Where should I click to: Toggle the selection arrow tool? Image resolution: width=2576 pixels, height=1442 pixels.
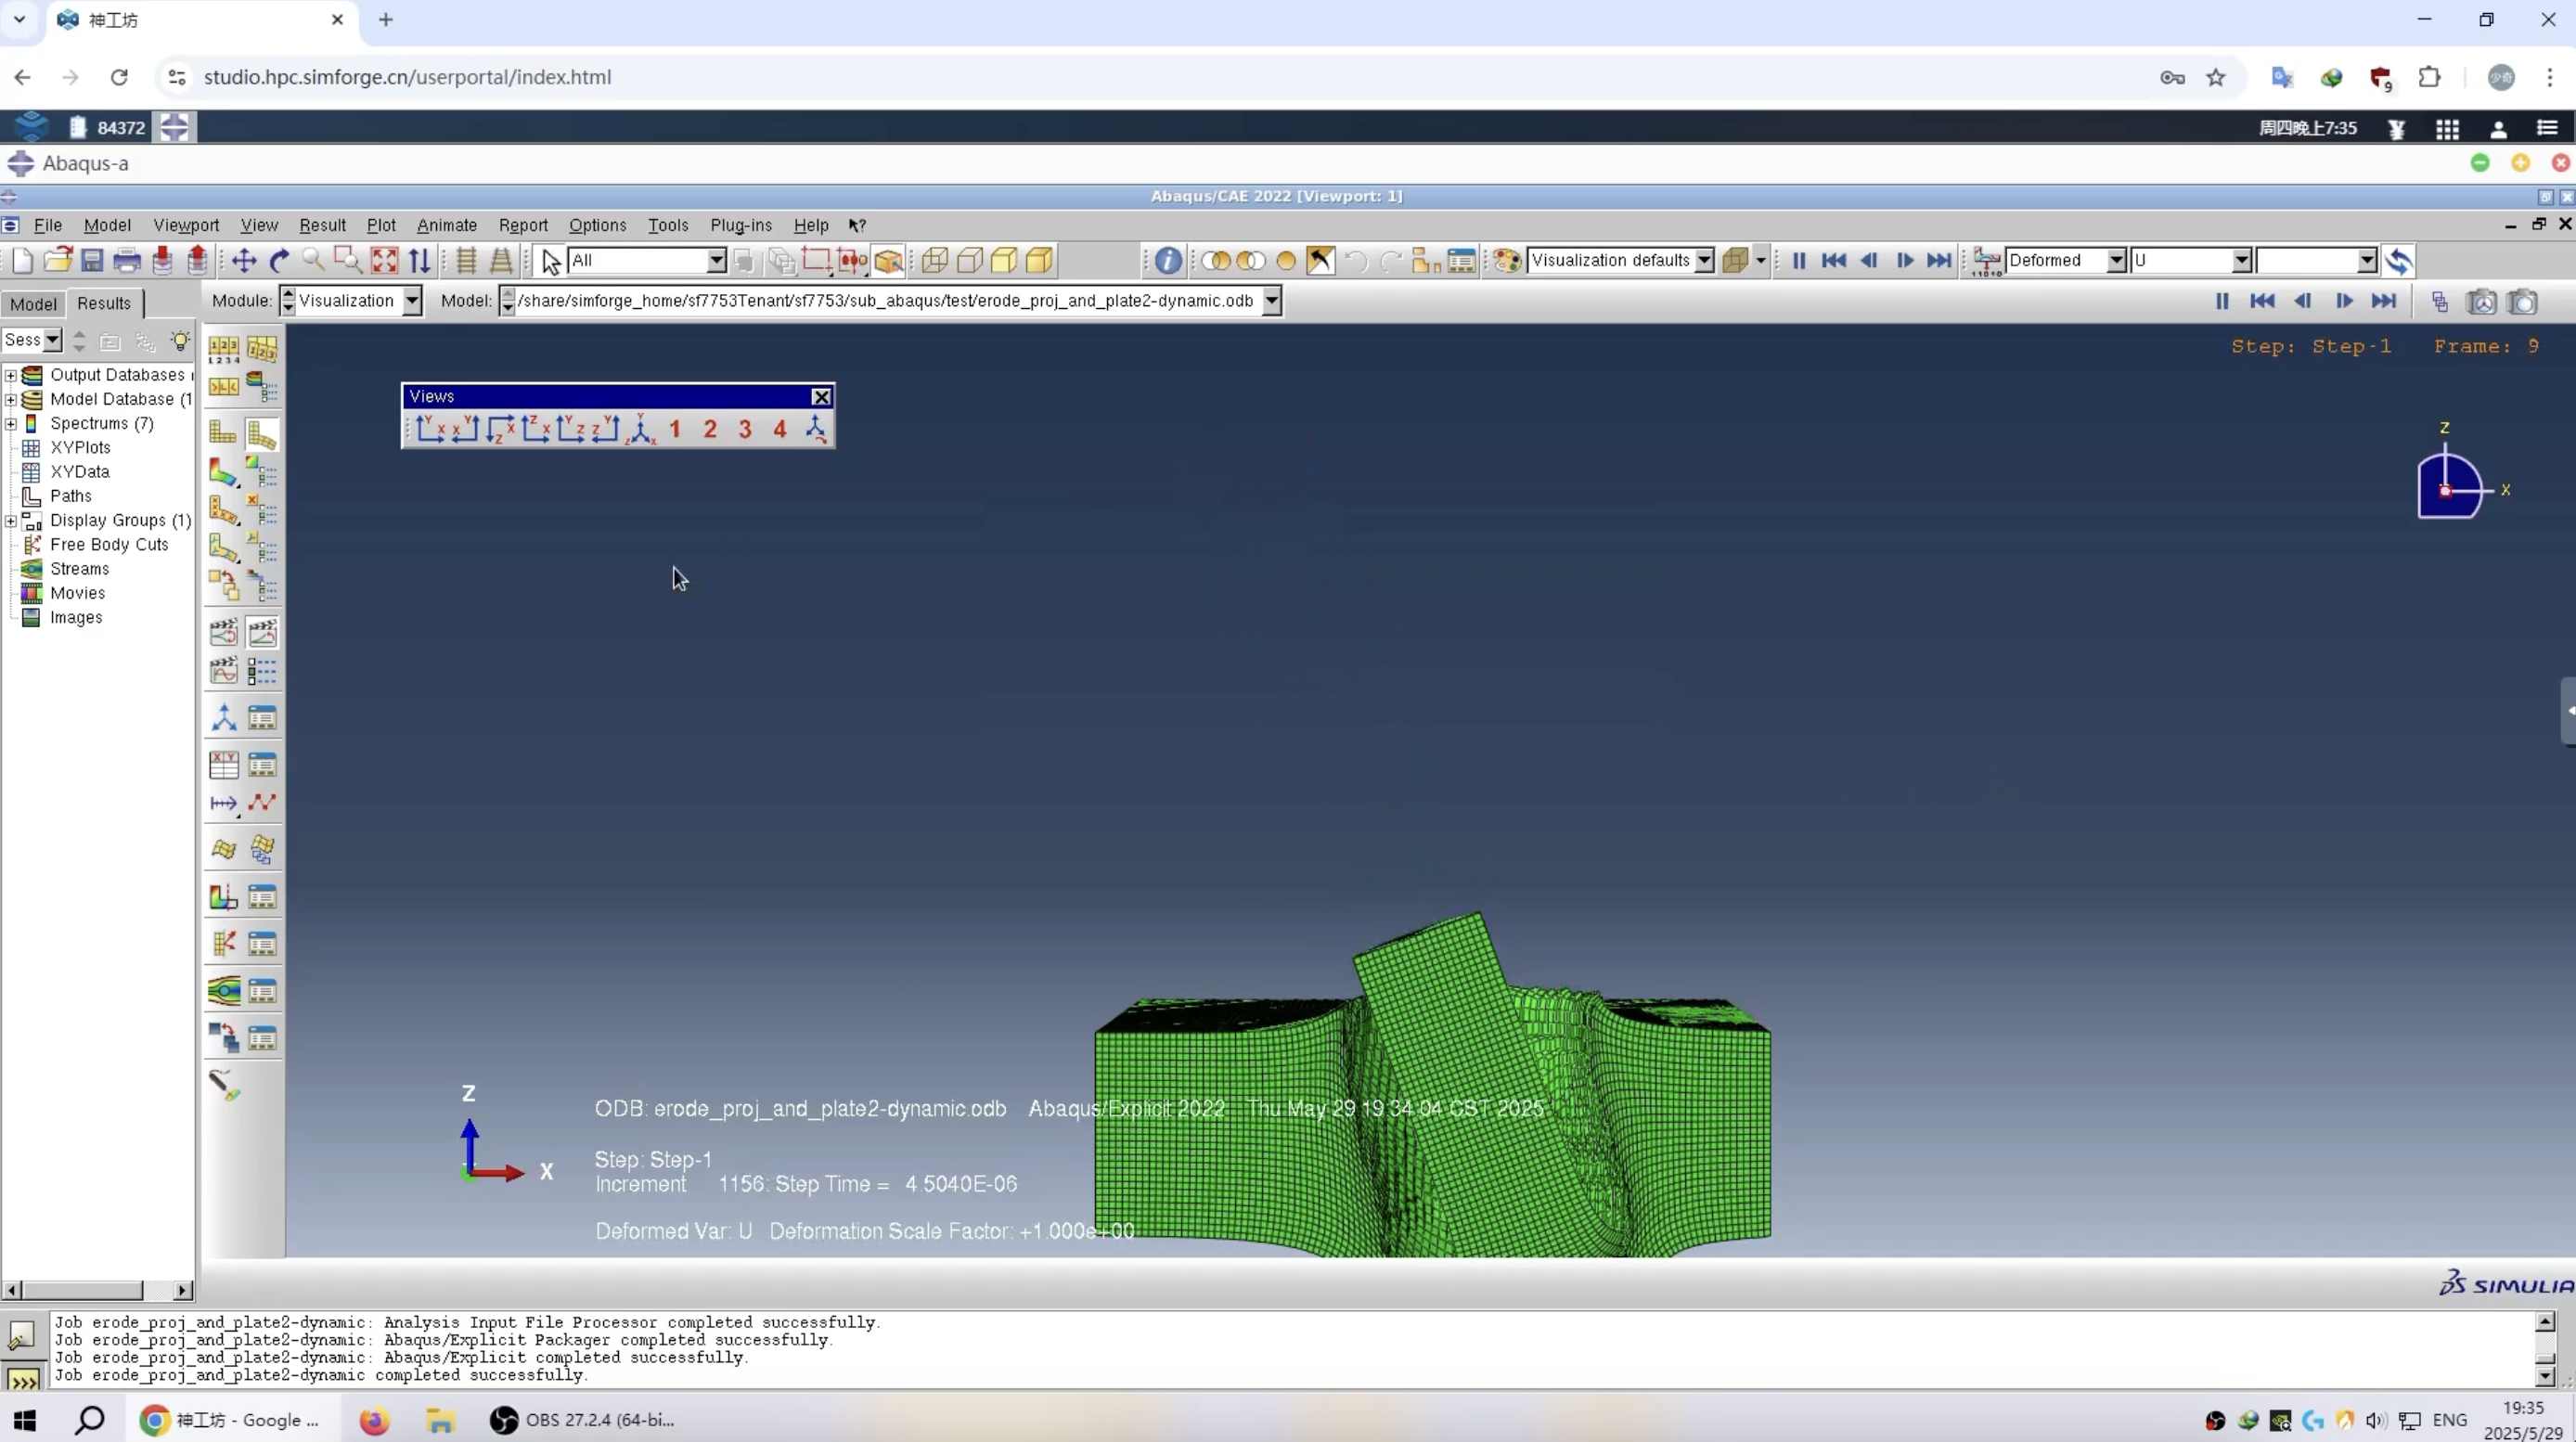550,261
